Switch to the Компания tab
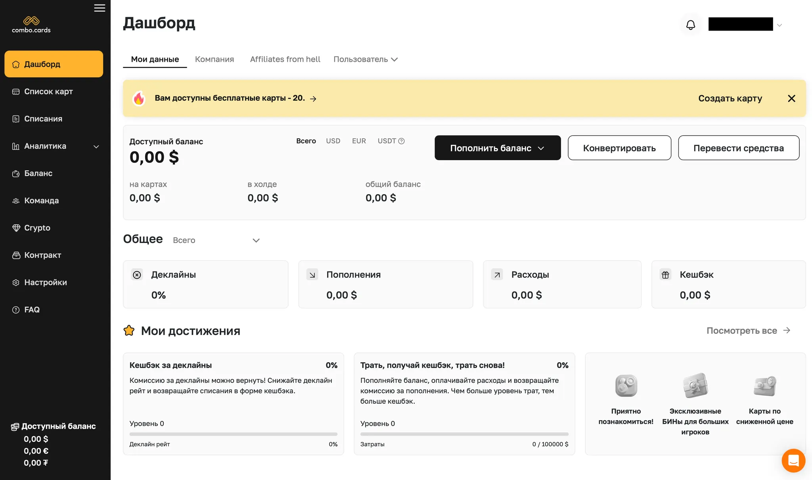 pyautogui.click(x=214, y=59)
